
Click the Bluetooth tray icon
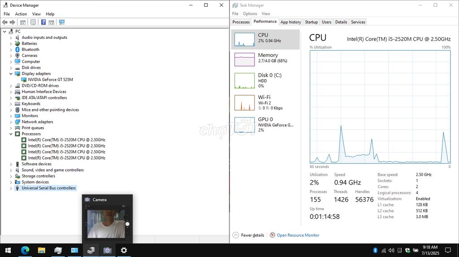pos(375,250)
